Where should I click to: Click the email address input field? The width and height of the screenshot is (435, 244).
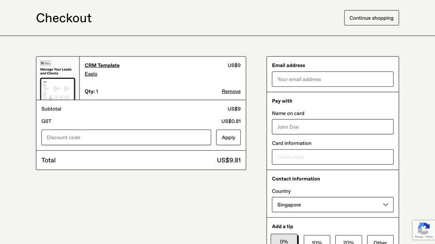[x=332, y=79]
